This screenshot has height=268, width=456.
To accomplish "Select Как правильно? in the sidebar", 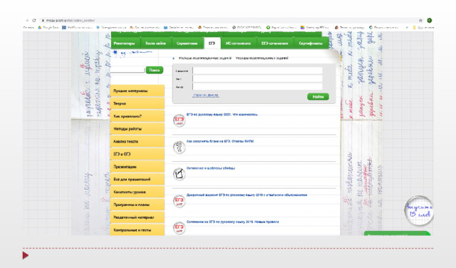I will pyautogui.click(x=138, y=116).
